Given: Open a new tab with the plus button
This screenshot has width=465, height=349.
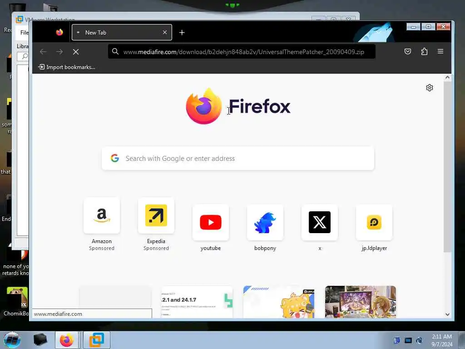Looking at the screenshot, I should coord(182,33).
